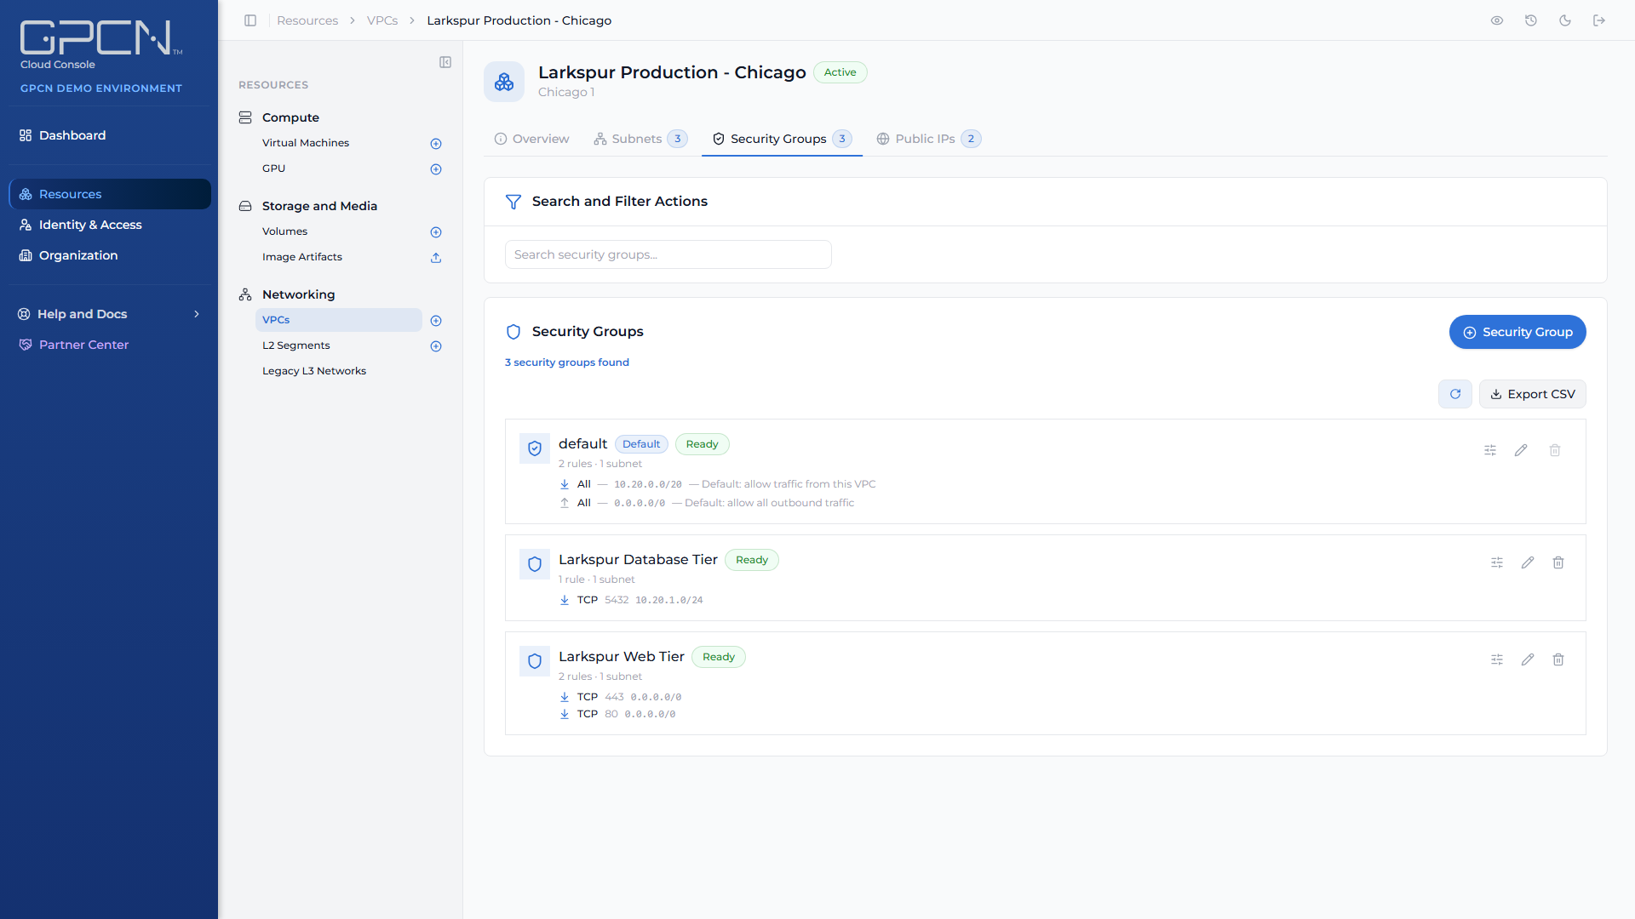
Task: Delete the Larkspur Database Tier group
Action: pyautogui.click(x=1558, y=562)
